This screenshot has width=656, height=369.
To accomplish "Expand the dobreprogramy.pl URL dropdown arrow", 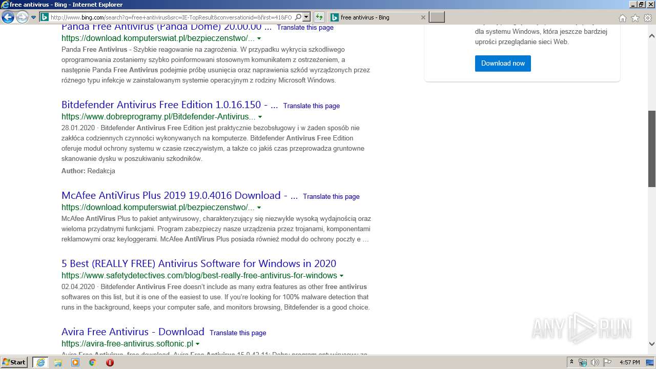I will click(260, 117).
